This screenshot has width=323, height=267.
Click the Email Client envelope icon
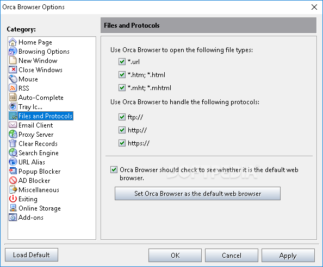tap(13, 125)
